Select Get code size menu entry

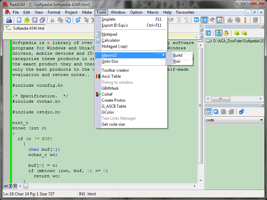pos(131,124)
